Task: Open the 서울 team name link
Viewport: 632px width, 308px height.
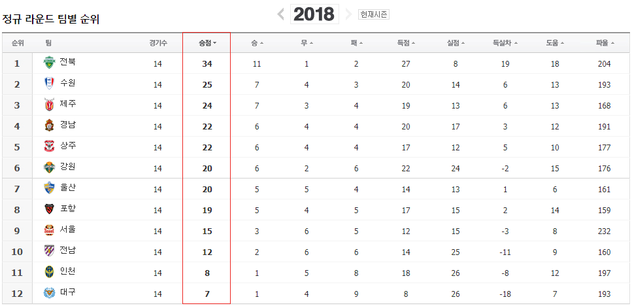Action: click(67, 230)
